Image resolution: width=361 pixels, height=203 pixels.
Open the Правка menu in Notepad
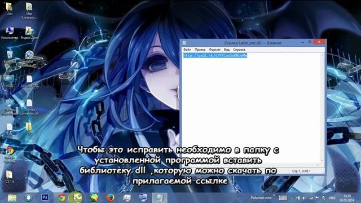point(200,50)
